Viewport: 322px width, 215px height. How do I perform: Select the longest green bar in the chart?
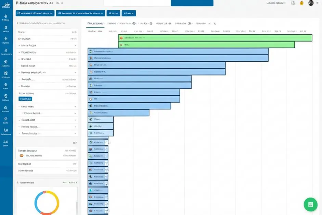(215, 38)
